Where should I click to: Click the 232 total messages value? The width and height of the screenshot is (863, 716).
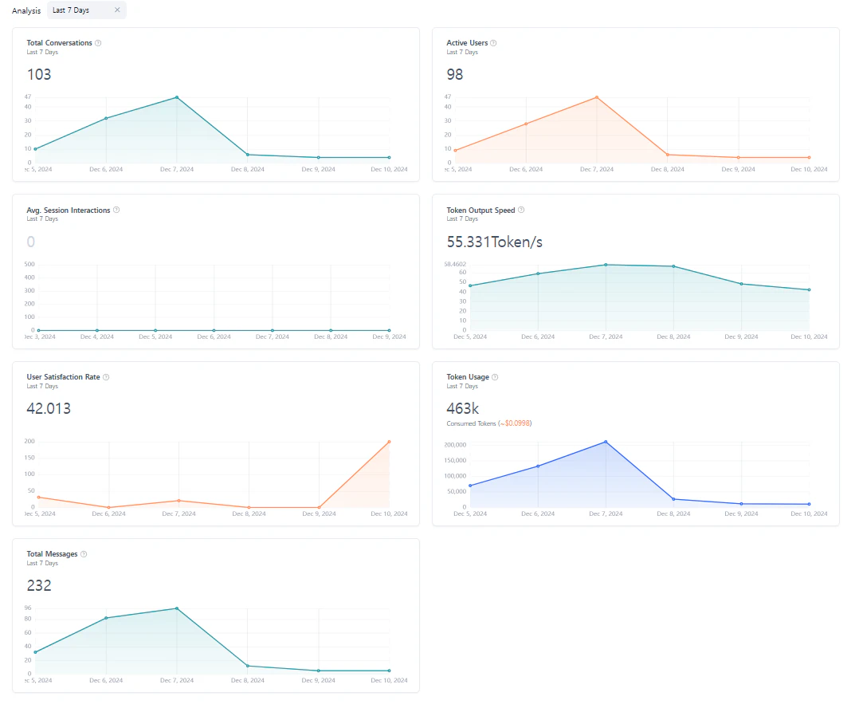39,585
